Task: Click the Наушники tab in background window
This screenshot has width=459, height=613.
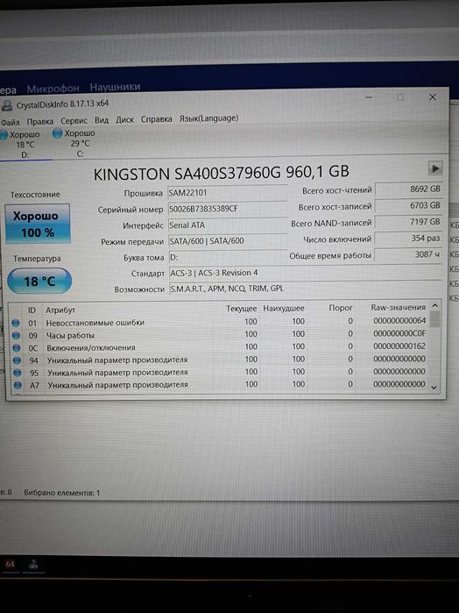Action: click(x=115, y=87)
